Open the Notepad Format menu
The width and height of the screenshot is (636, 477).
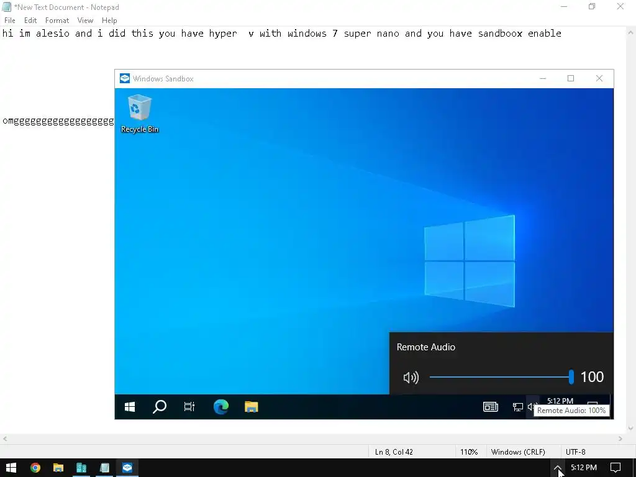coord(57,20)
